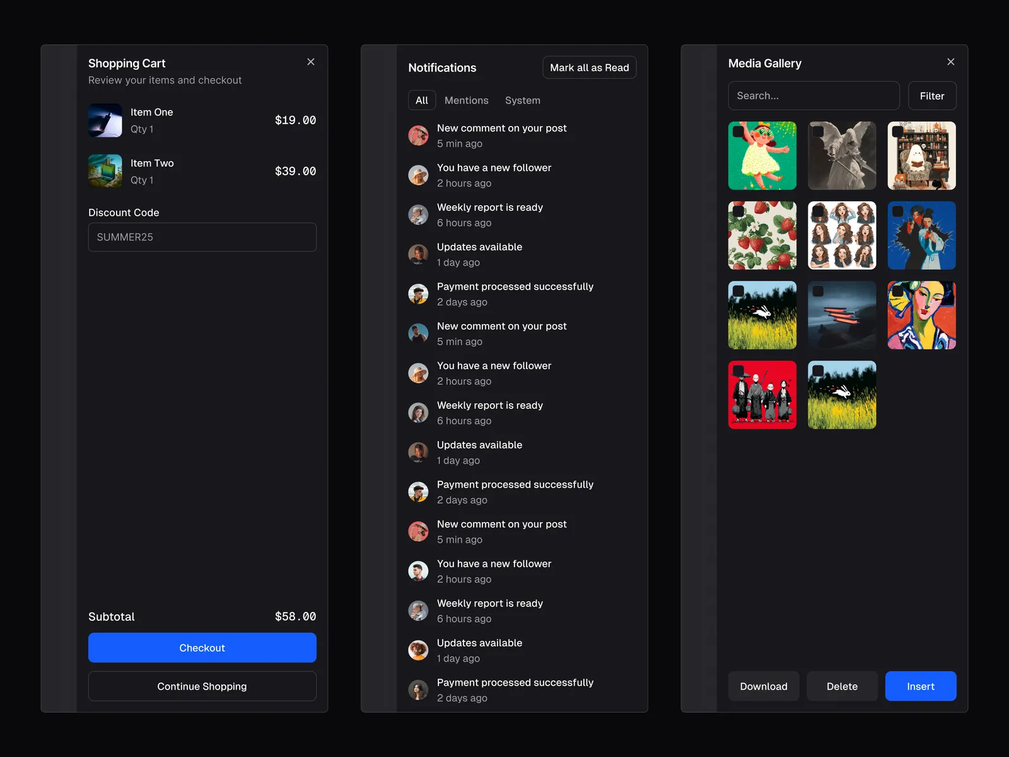Click avatar beside first 'Updates available' notification
Screen dimensions: 1009x757
(418, 255)
